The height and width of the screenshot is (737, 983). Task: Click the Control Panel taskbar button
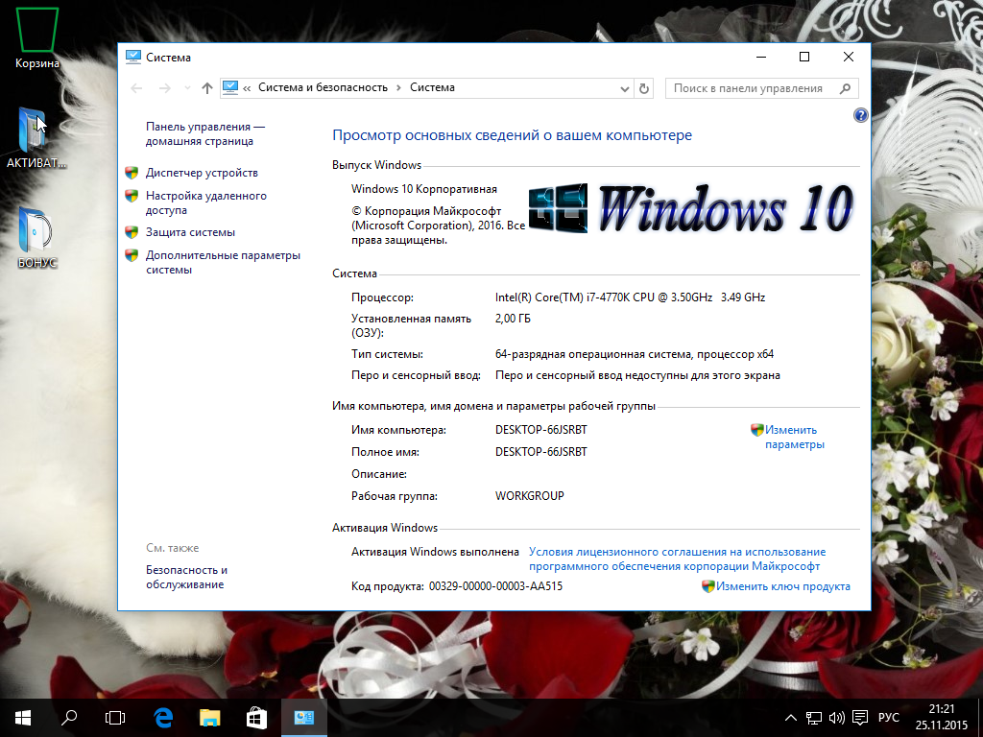[304, 718]
